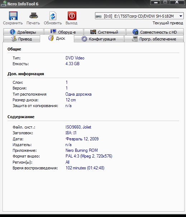Click the 102 minutes (01:42:48) playback time
The image size is (186, 217).
[x=85, y=168]
